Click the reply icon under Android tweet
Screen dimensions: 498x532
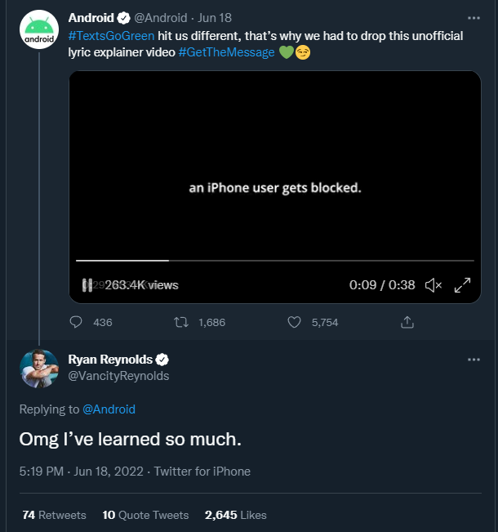(x=77, y=323)
